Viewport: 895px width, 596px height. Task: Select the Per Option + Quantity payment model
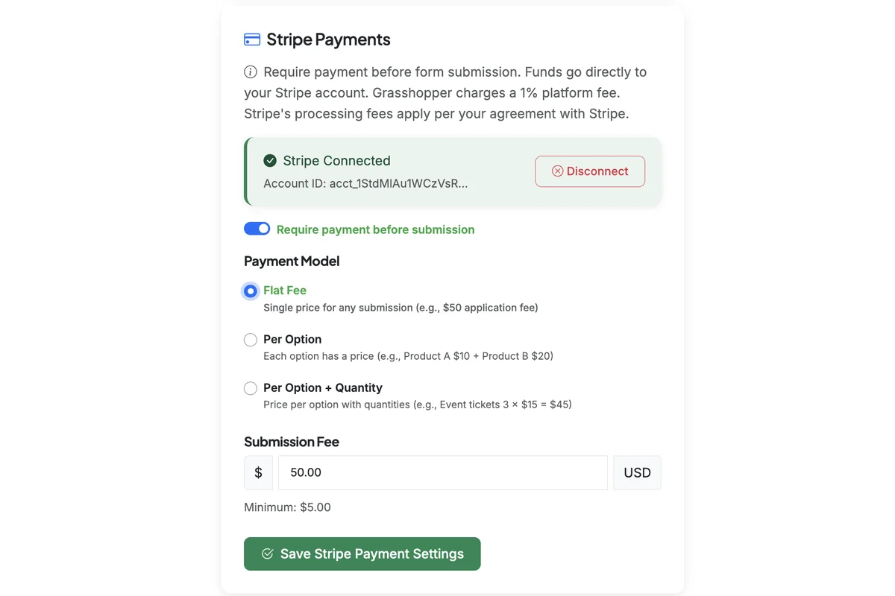tap(251, 387)
